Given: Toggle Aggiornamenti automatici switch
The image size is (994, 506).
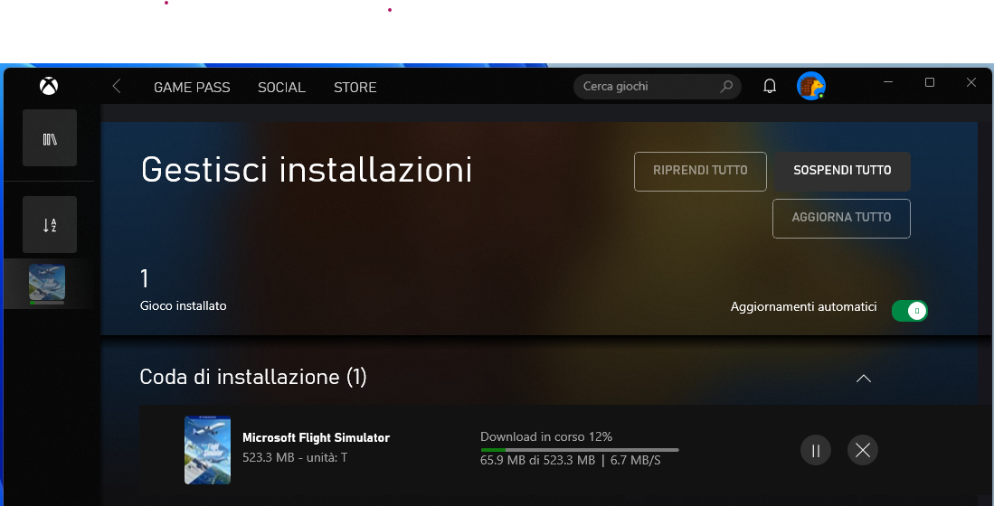Looking at the screenshot, I should tap(910, 311).
